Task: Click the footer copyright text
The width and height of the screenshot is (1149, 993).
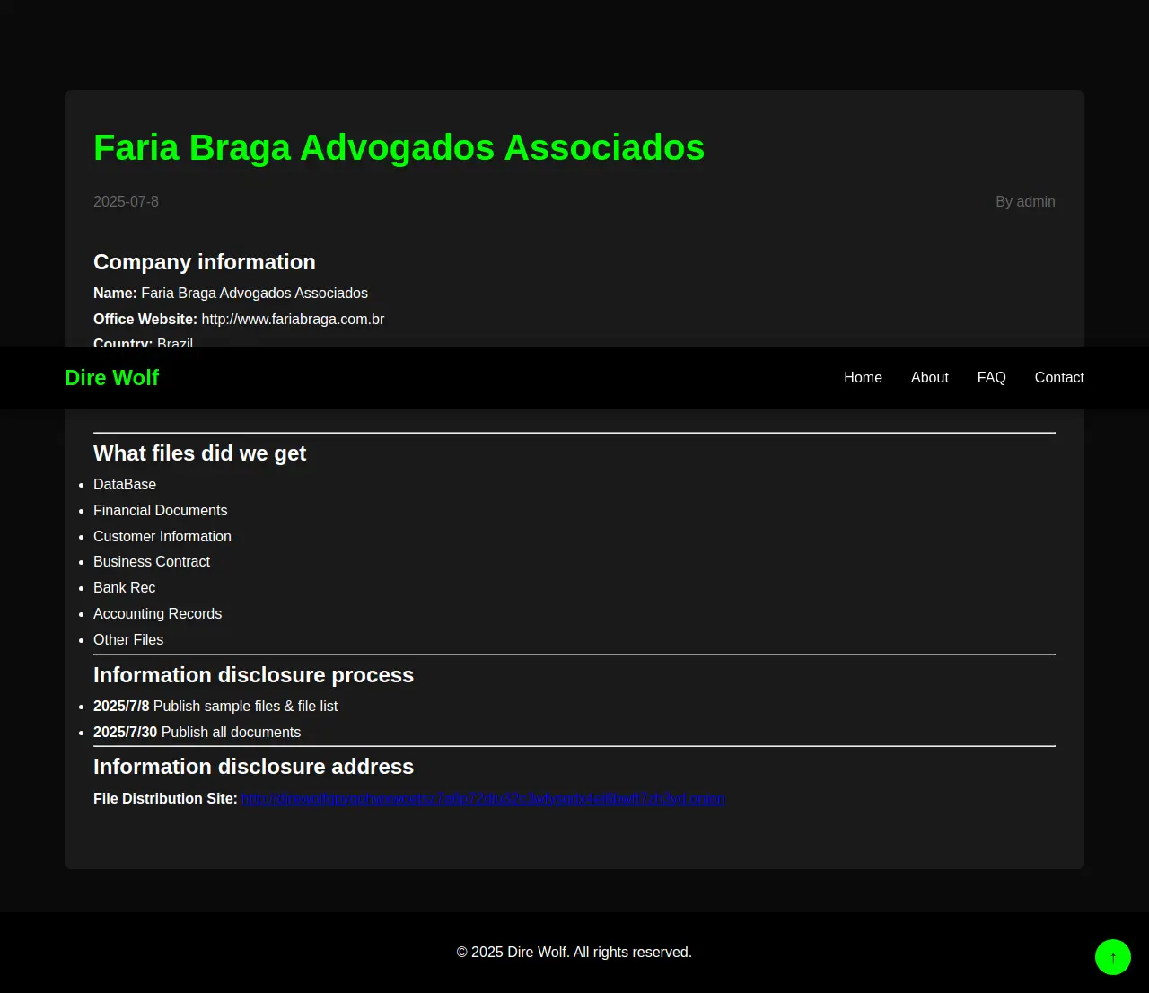Action: pos(574,953)
